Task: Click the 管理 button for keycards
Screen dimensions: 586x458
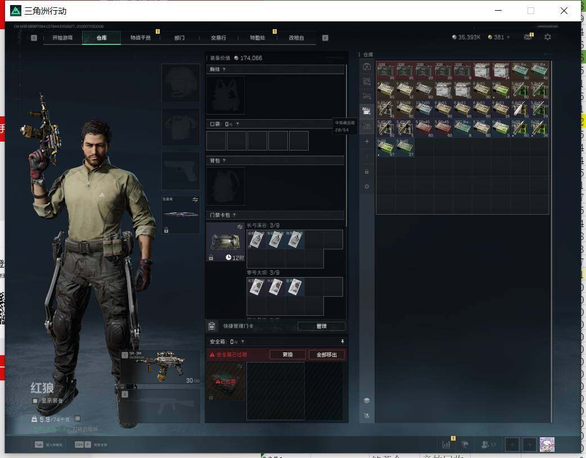Action: [322, 326]
